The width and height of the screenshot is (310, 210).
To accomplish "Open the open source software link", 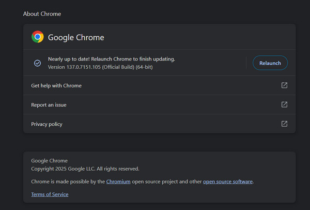I will (x=227, y=182).
